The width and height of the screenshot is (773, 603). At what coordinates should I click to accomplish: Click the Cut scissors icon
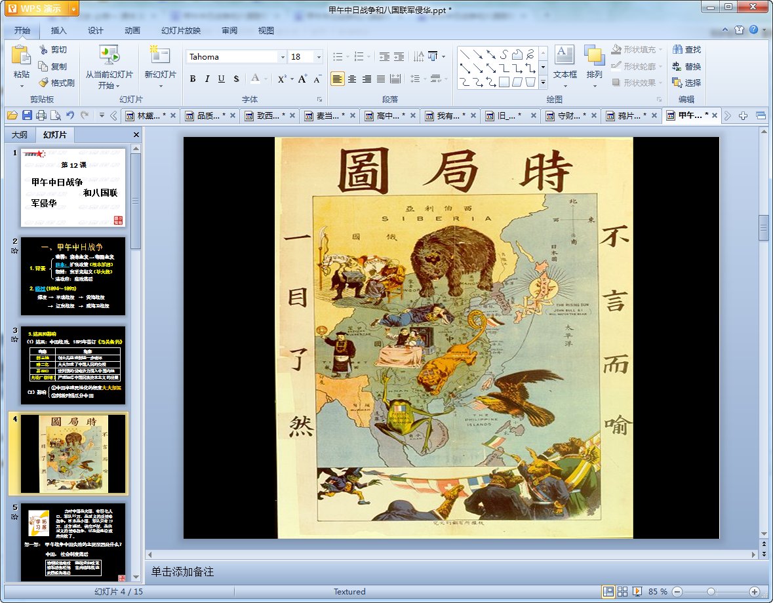(x=43, y=49)
